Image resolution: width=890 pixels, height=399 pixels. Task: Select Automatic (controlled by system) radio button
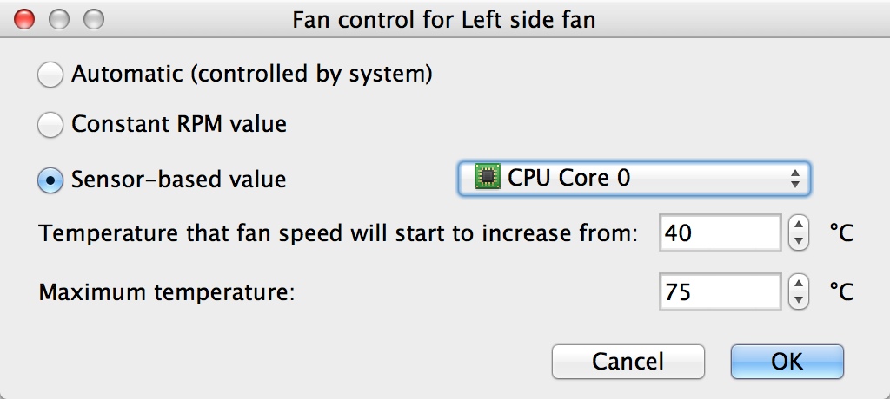point(50,75)
